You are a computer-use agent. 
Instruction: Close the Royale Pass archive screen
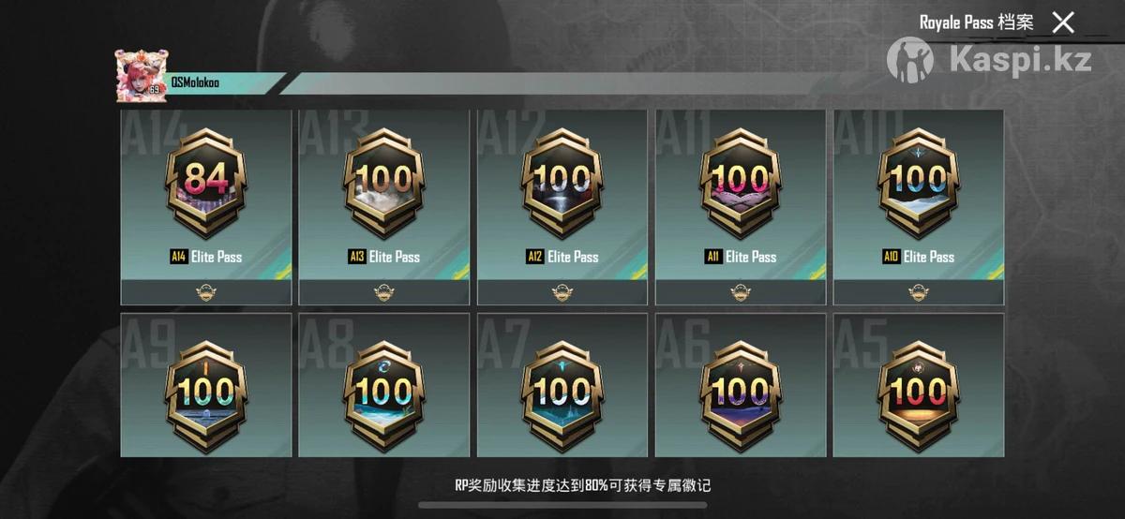pyautogui.click(x=1062, y=22)
